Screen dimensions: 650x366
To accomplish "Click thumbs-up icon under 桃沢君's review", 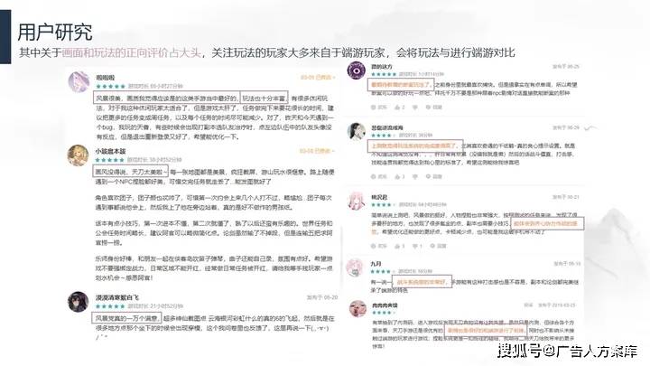I will 399,246.
